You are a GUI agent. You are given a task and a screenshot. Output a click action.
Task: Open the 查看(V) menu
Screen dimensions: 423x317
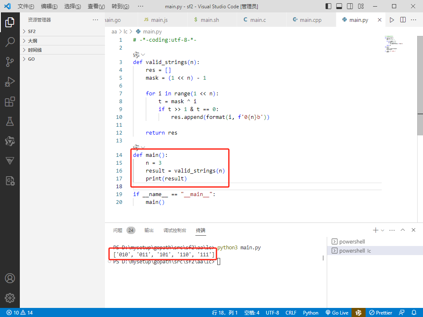tap(96, 6)
